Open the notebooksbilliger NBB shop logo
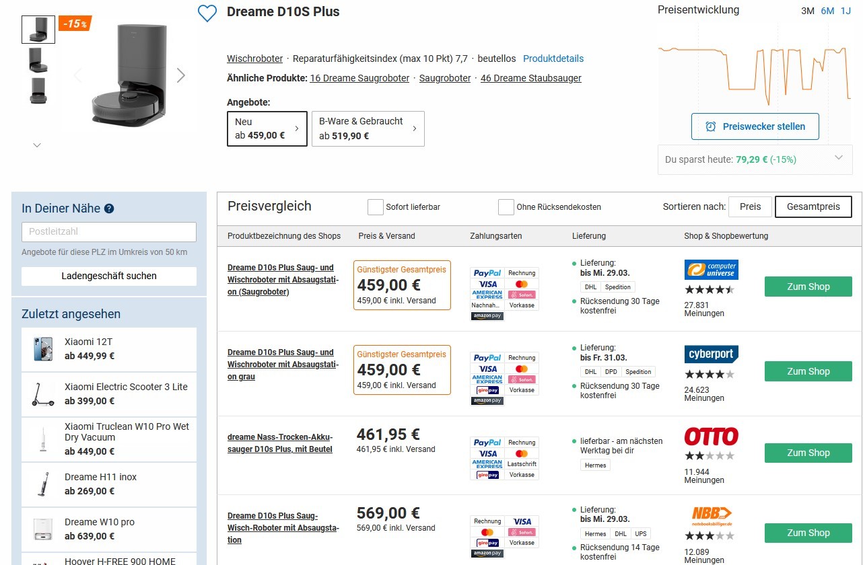 point(712,516)
